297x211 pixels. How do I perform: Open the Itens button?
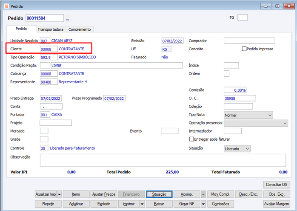[x=76, y=194]
